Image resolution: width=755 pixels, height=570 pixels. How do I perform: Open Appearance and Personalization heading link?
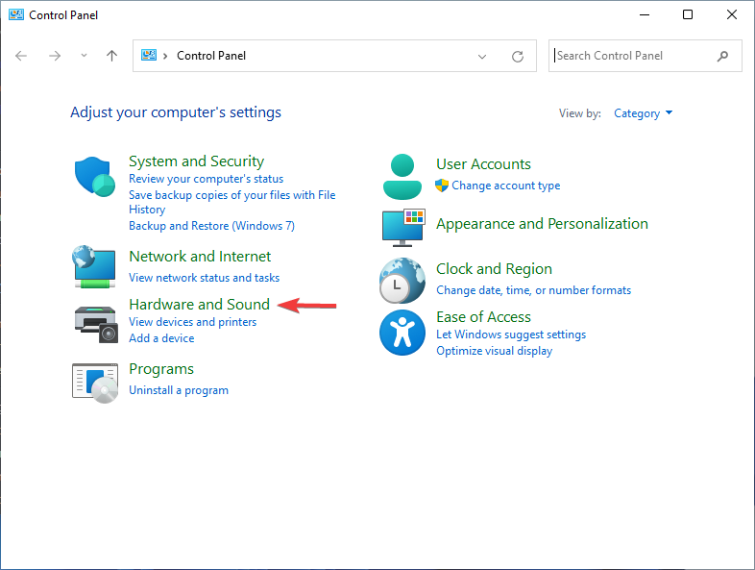[x=542, y=224]
